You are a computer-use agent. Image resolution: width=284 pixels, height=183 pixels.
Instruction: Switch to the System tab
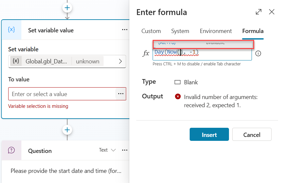180,31
